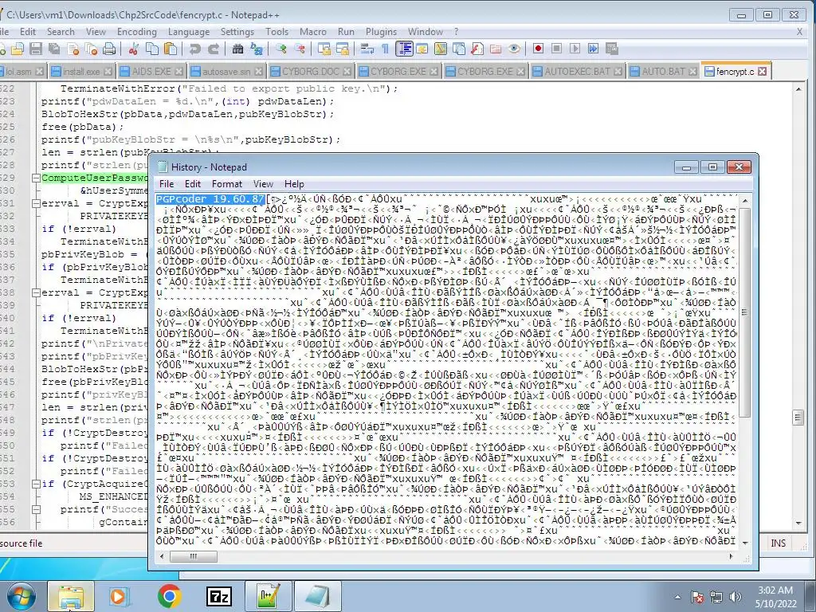Click the Close document toolbar icon
The image size is (816, 612).
tap(73, 49)
